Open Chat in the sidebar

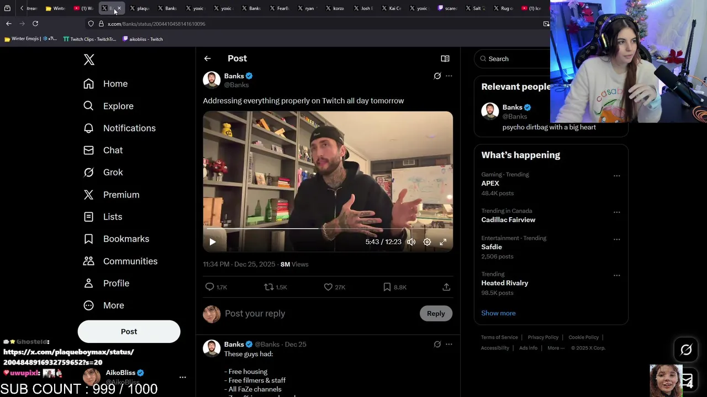[103, 150]
